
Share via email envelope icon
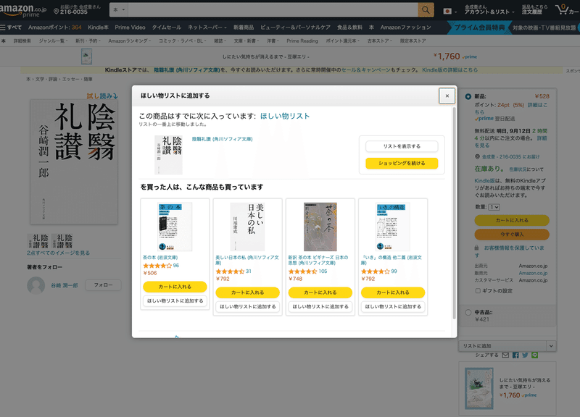(505, 355)
